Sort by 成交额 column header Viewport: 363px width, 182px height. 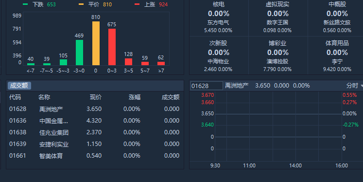(171, 97)
